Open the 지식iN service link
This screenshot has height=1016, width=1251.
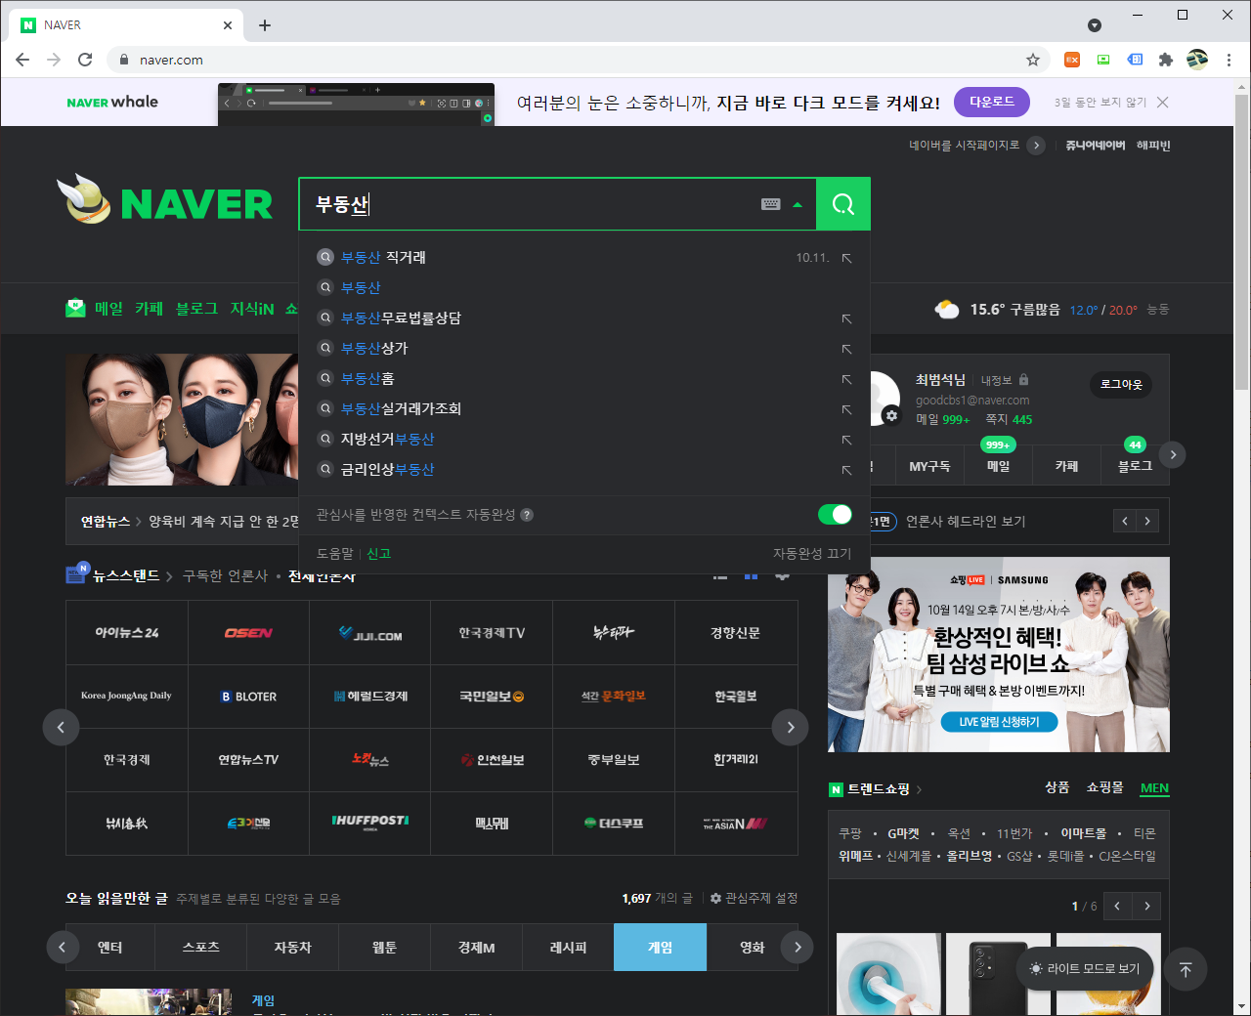tap(252, 309)
